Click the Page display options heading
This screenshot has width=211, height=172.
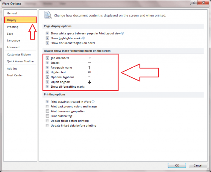[58, 26]
